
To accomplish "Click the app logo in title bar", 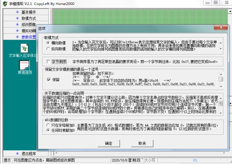I will pos(5,3).
